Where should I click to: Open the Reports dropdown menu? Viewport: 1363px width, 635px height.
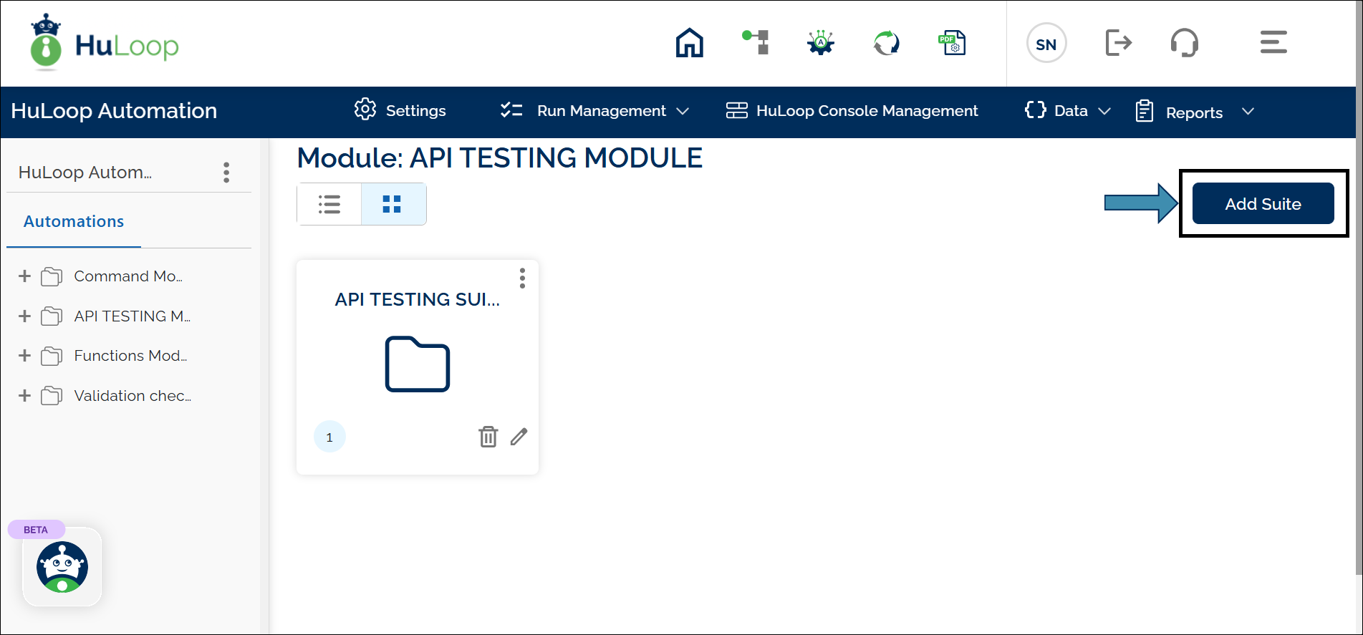point(1195,112)
